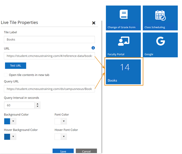Click the Query URL text field
Screen dimensions: 182x154
point(49,89)
